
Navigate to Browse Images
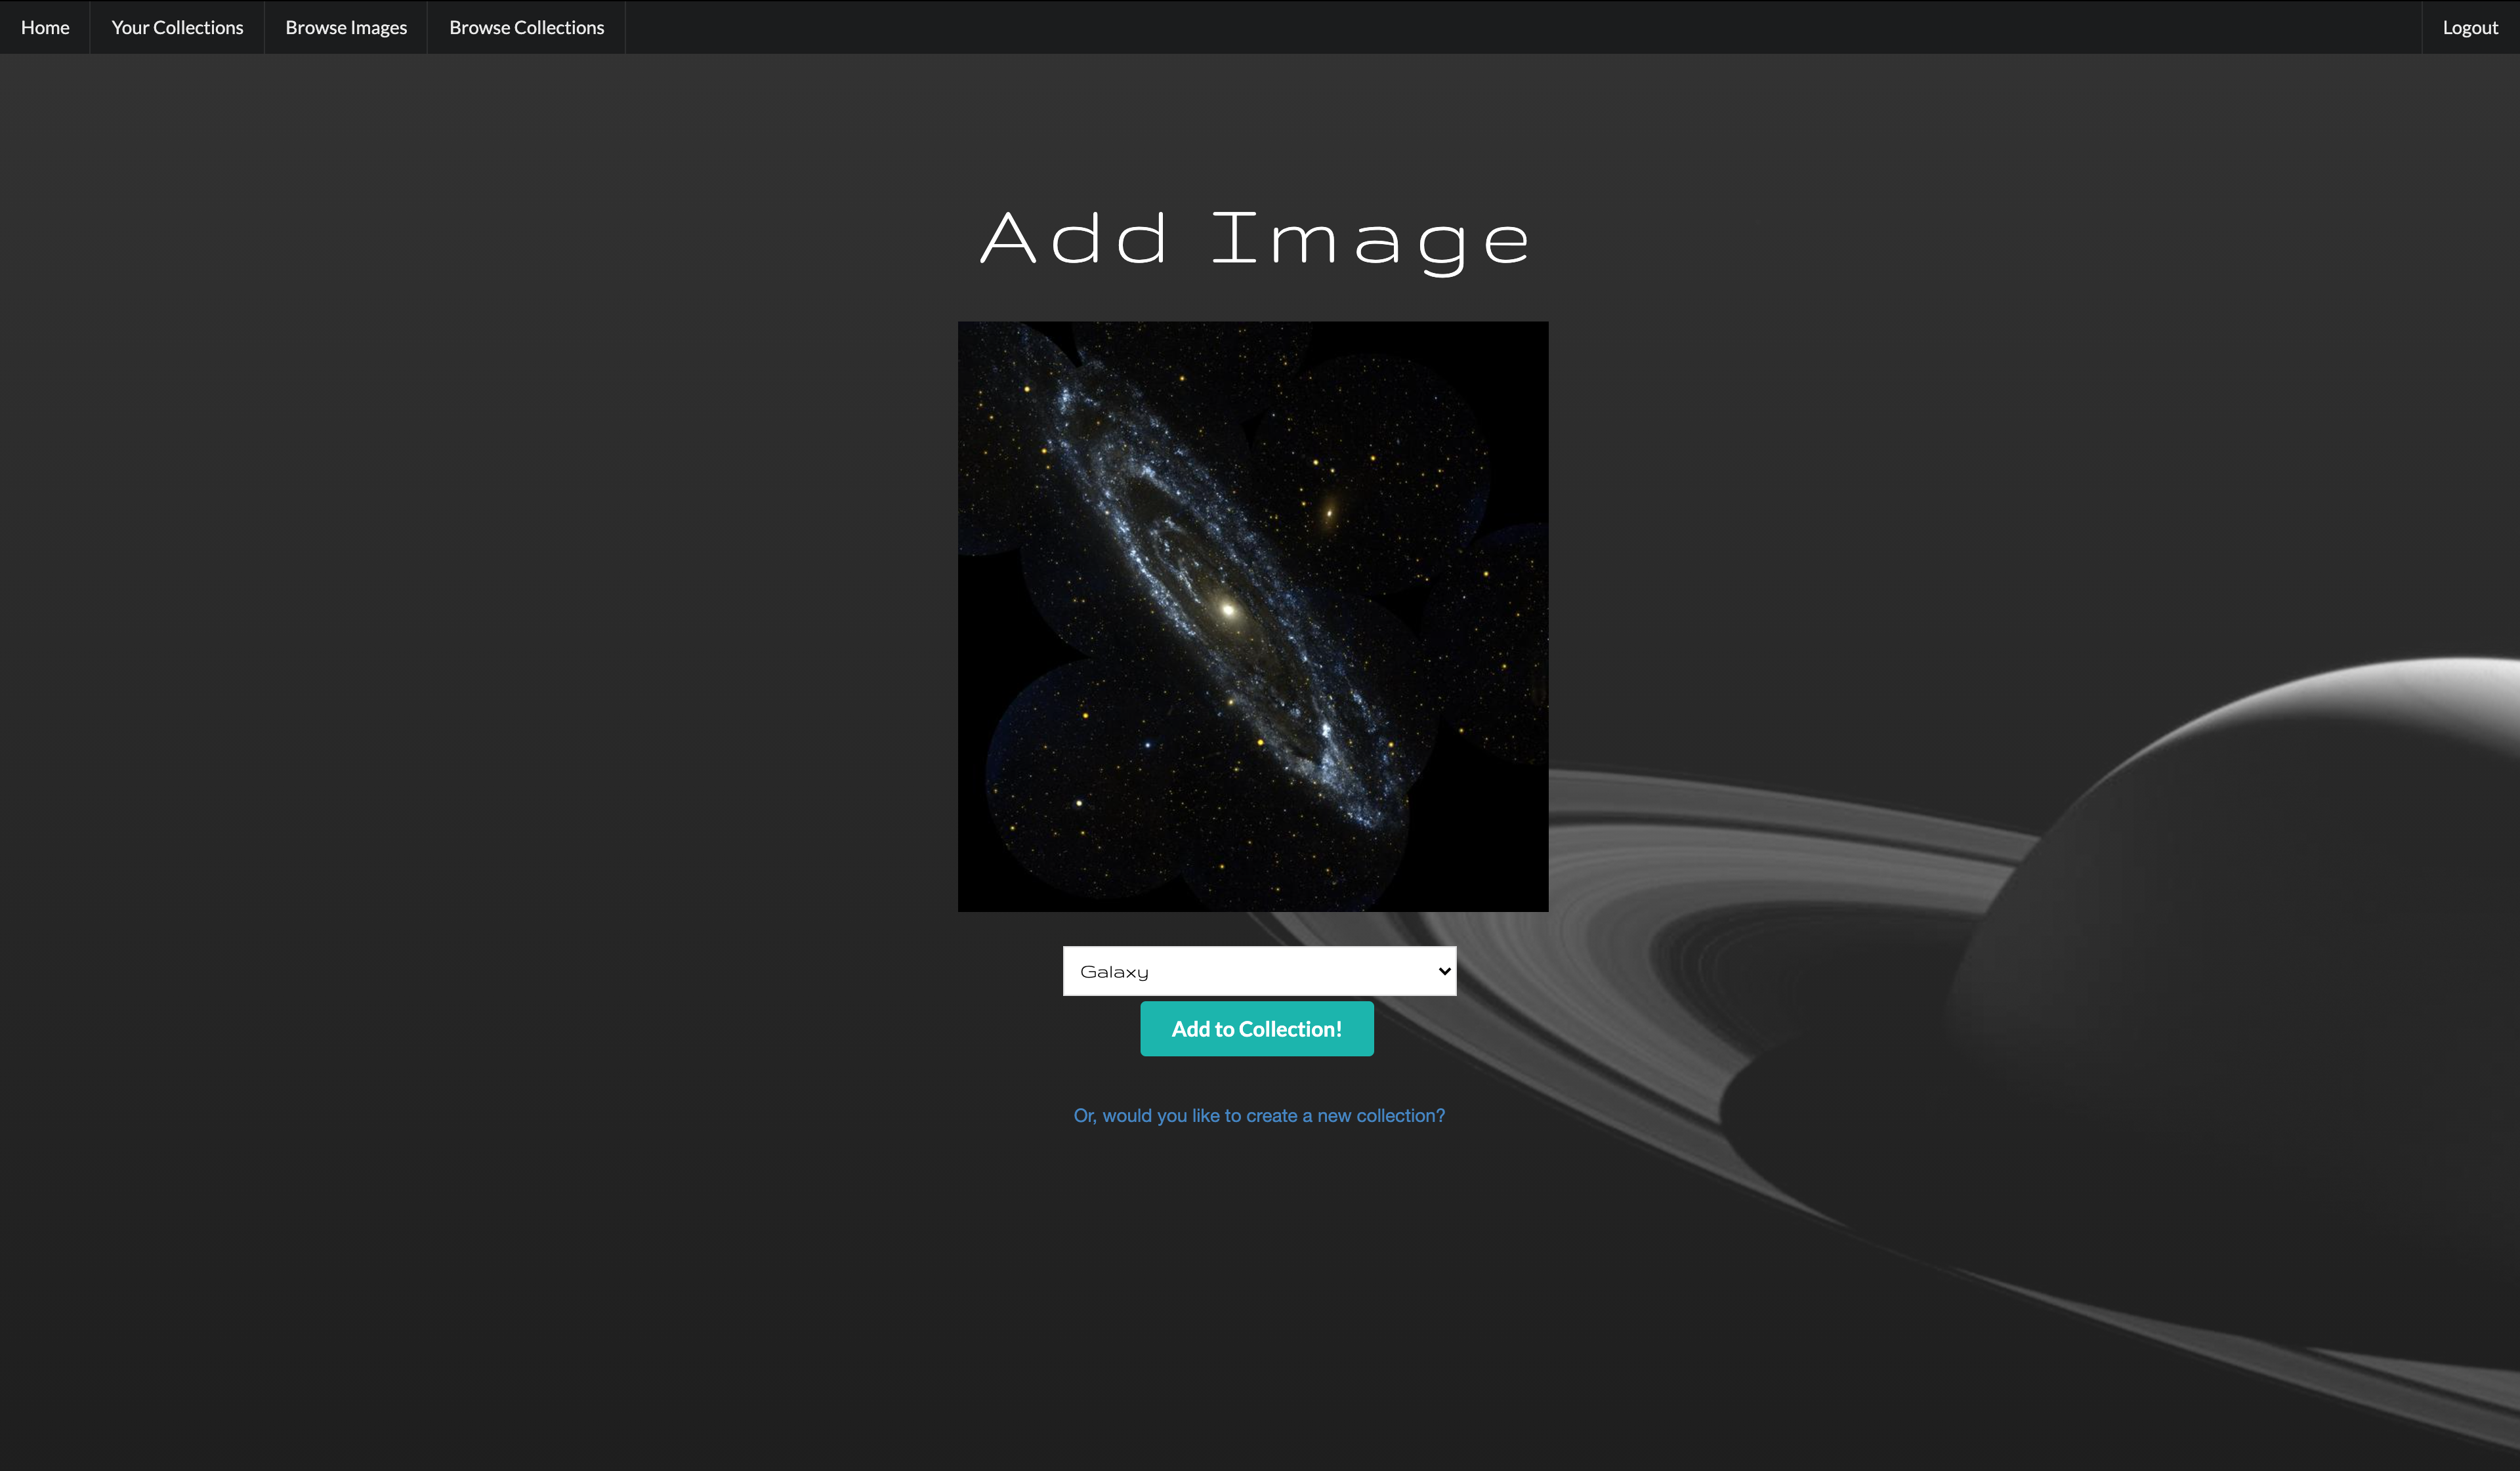346,27
